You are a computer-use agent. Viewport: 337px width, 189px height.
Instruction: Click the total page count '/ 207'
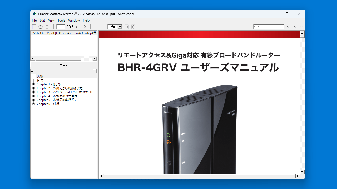click(x=70, y=27)
